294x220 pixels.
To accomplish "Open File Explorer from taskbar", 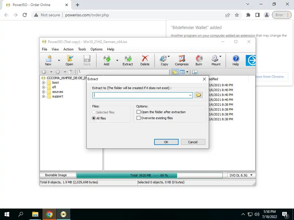I will pyautogui.click(x=35, y=214).
